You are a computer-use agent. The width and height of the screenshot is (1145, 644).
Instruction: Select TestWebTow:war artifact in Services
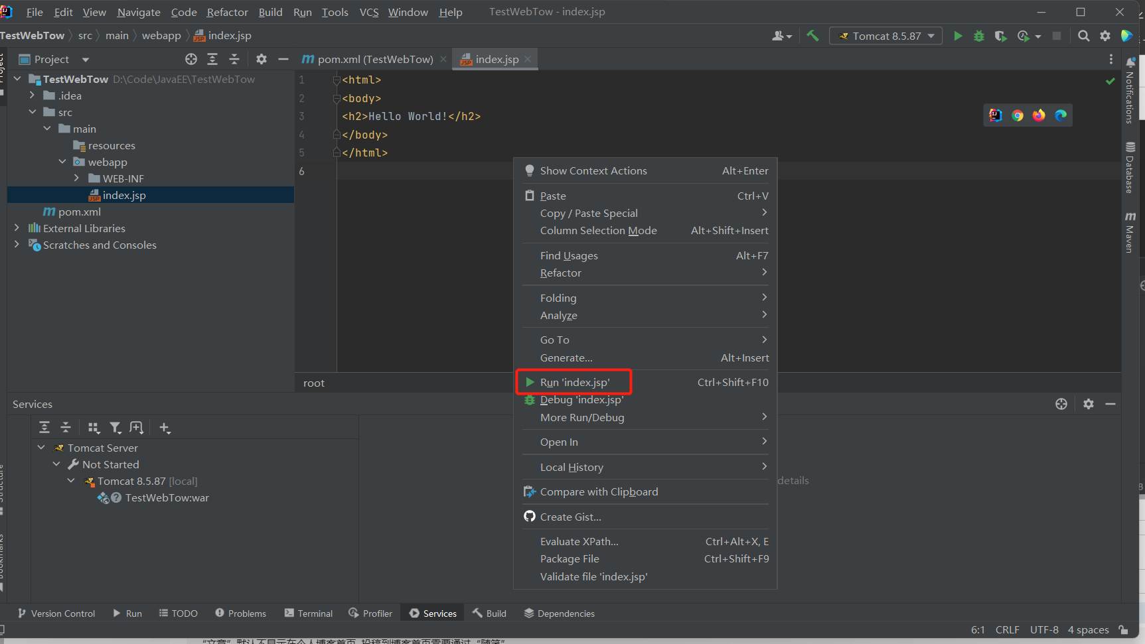click(x=167, y=497)
